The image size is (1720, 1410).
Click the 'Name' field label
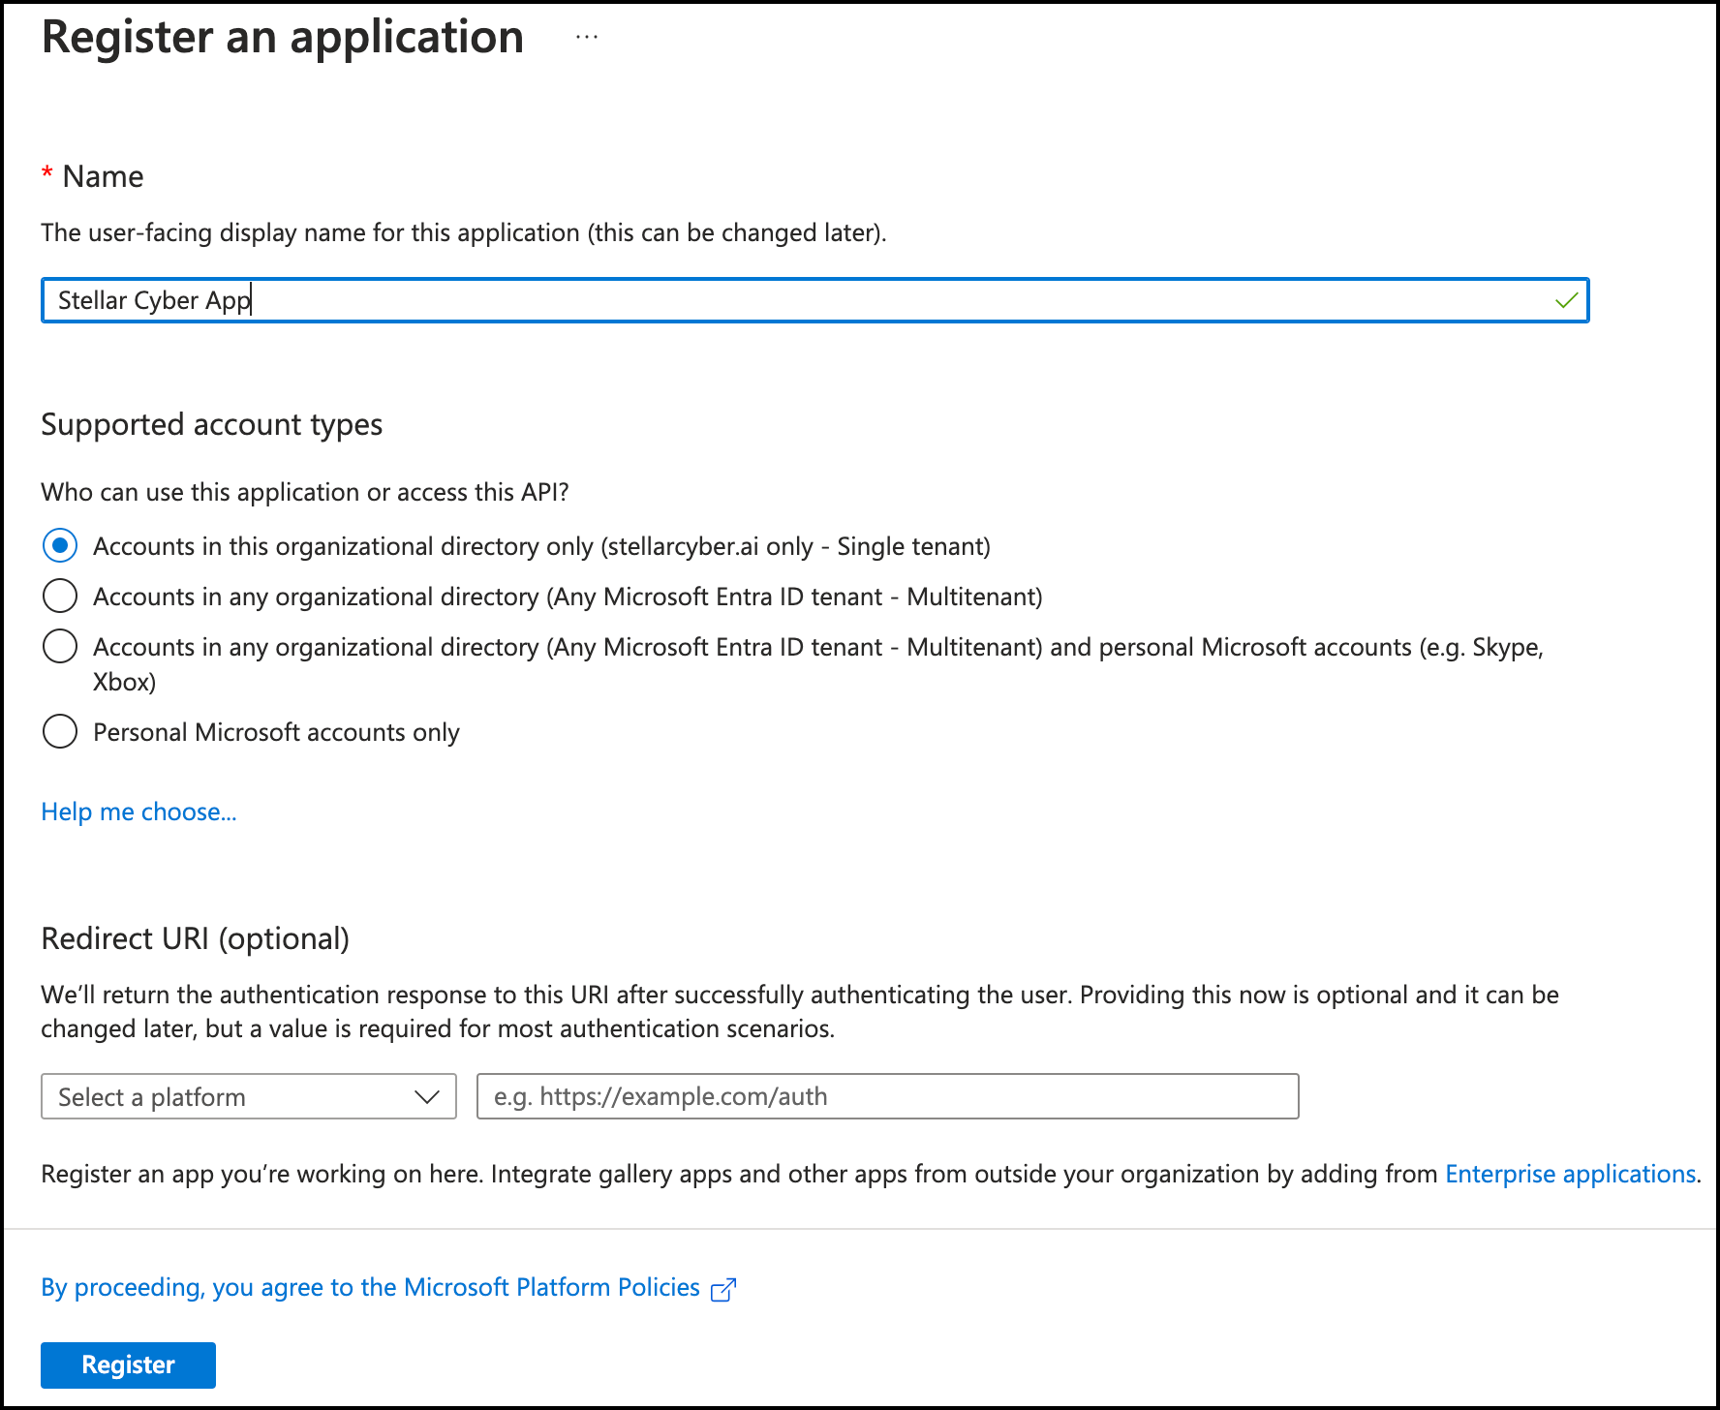pos(103,176)
